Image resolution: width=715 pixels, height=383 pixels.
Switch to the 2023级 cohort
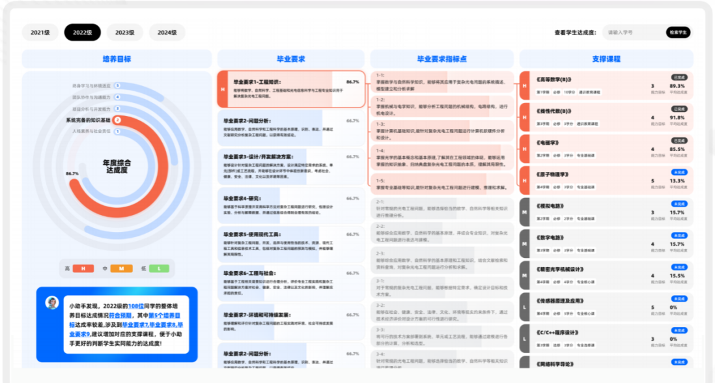click(x=125, y=32)
